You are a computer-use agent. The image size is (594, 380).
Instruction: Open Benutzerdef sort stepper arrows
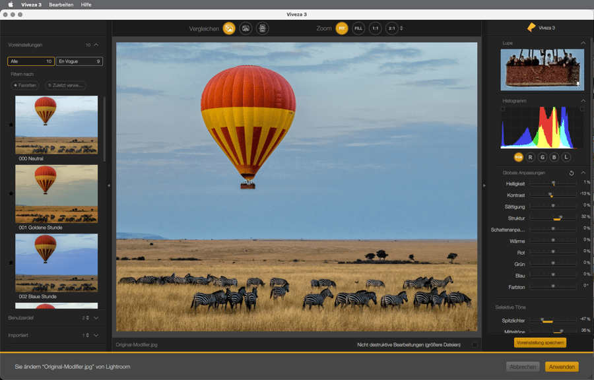coord(88,318)
